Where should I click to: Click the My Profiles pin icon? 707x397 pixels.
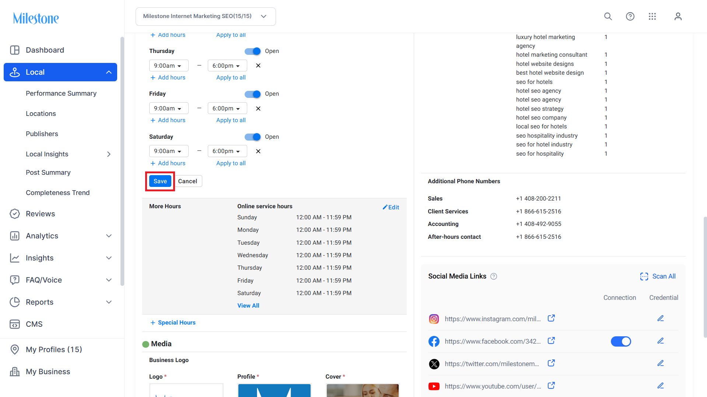(x=15, y=350)
